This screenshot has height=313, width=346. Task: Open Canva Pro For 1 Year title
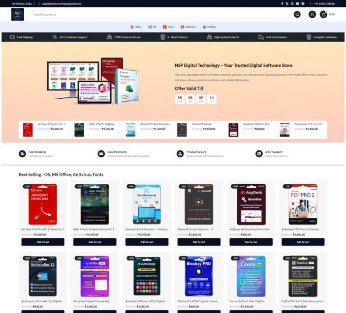(x=247, y=301)
